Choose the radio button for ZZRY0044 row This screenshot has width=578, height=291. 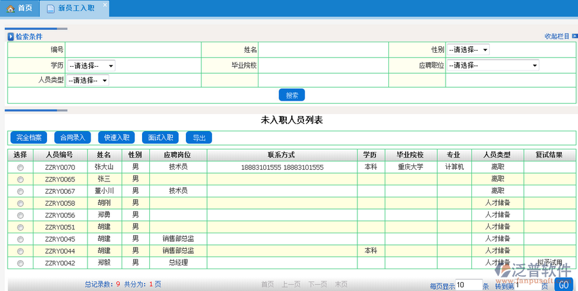tap(20, 251)
